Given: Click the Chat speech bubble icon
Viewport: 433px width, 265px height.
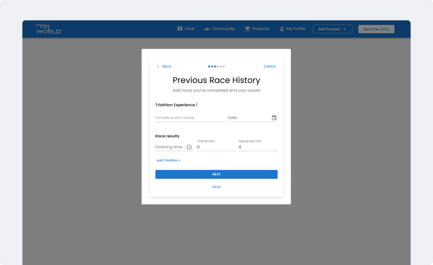Looking at the screenshot, I should pyautogui.click(x=180, y=29).
